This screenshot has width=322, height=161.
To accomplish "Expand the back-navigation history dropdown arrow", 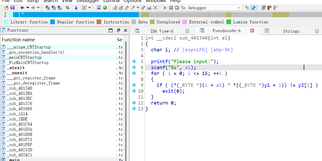I will coord(28,8).
